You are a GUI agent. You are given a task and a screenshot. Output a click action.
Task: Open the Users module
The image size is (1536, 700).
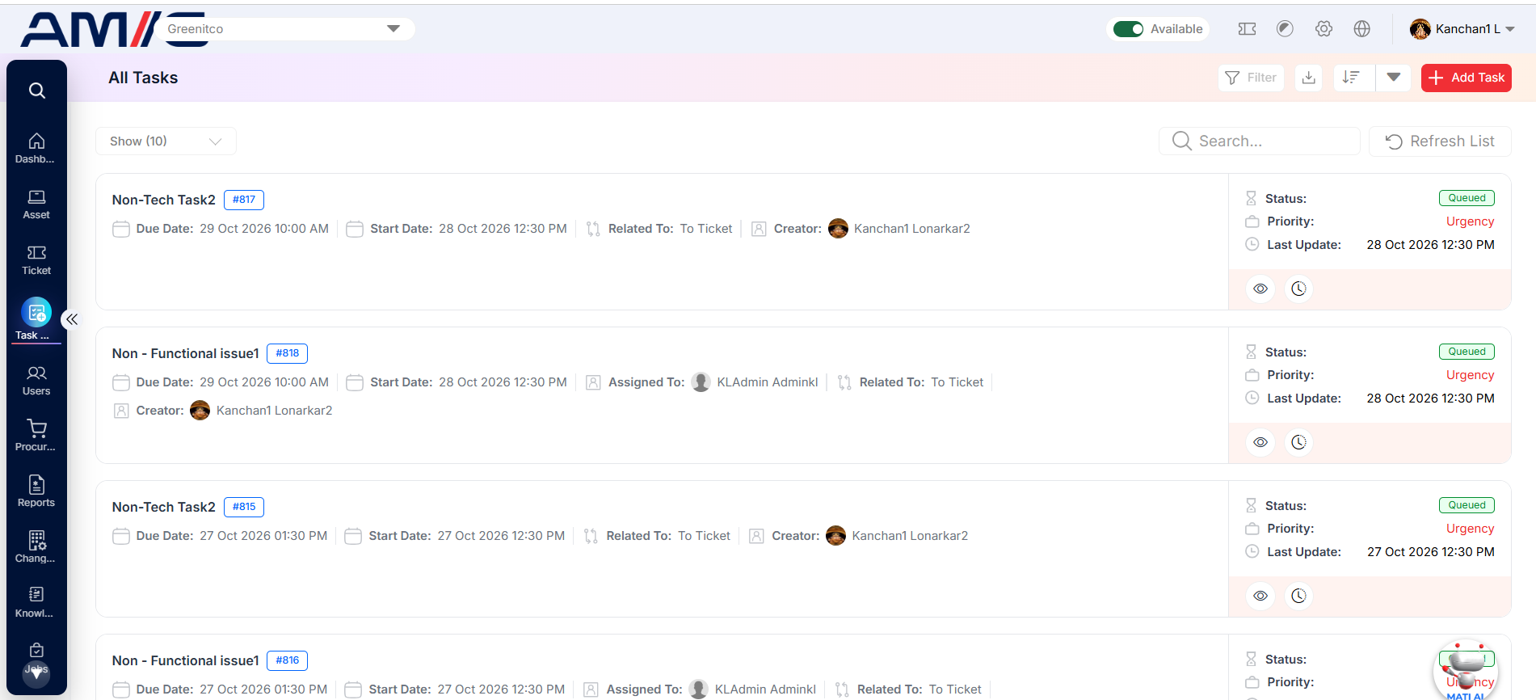point(36,380)
